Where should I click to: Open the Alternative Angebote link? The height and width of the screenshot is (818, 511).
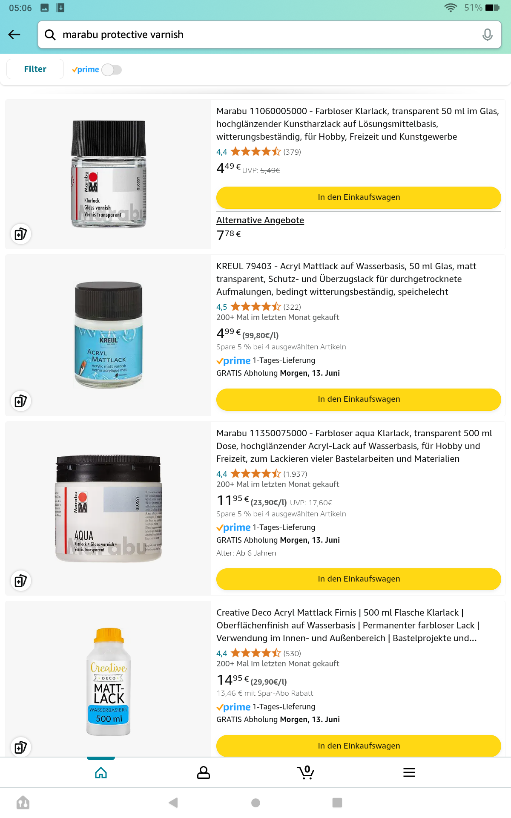coord(260,220)
